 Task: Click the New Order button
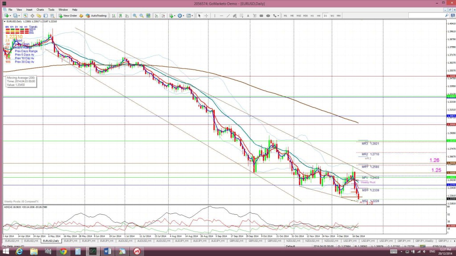point(68,16)
